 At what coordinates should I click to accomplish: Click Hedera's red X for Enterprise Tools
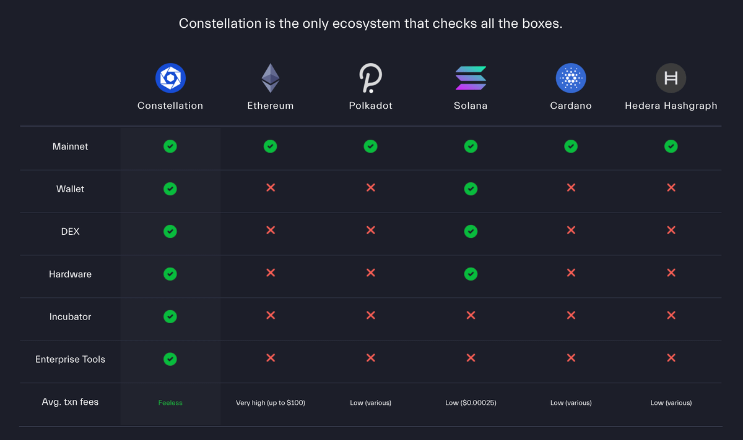tap(671, 358)
